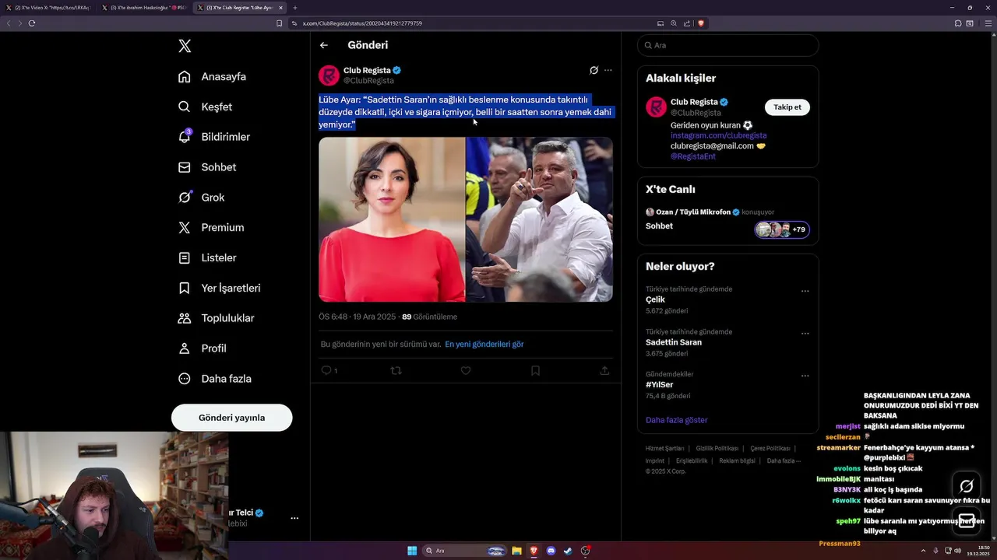Reload the page
The width and height of the screenshot is (997, 560).
click(x=32, y=23)
